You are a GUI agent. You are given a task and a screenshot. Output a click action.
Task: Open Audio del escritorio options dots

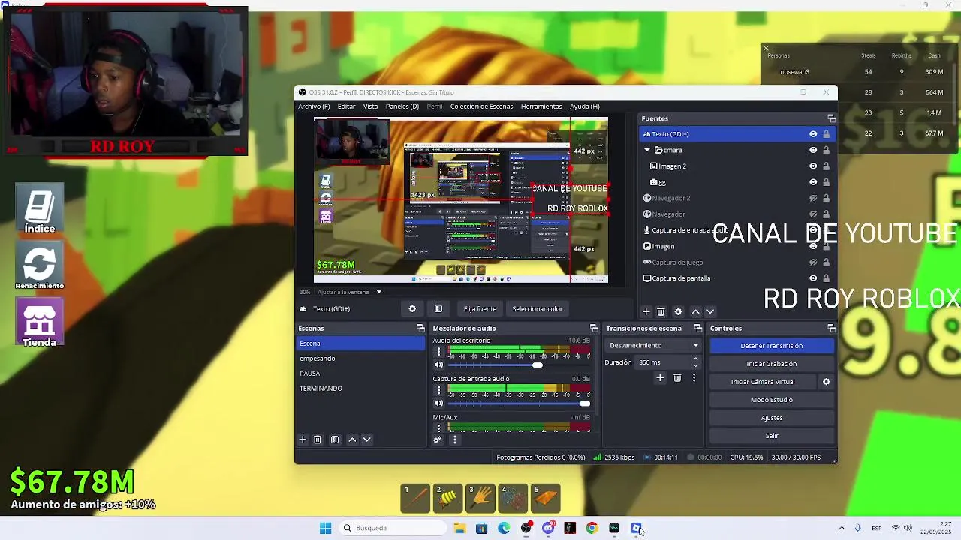coord(439,352)
